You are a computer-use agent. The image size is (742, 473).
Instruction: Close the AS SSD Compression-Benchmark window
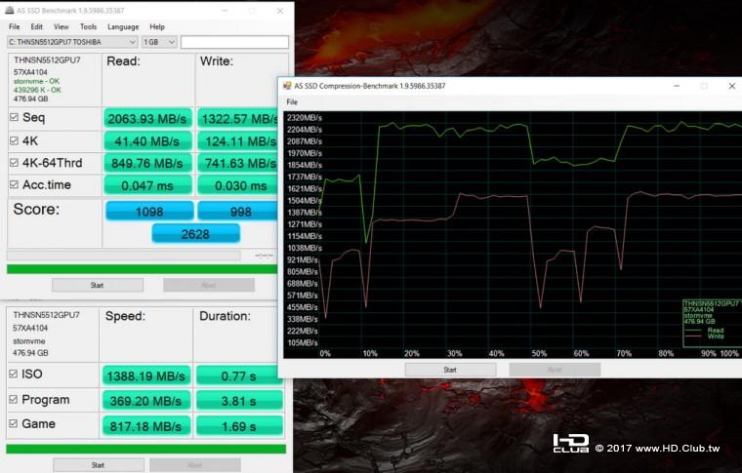tap(731, 86)
